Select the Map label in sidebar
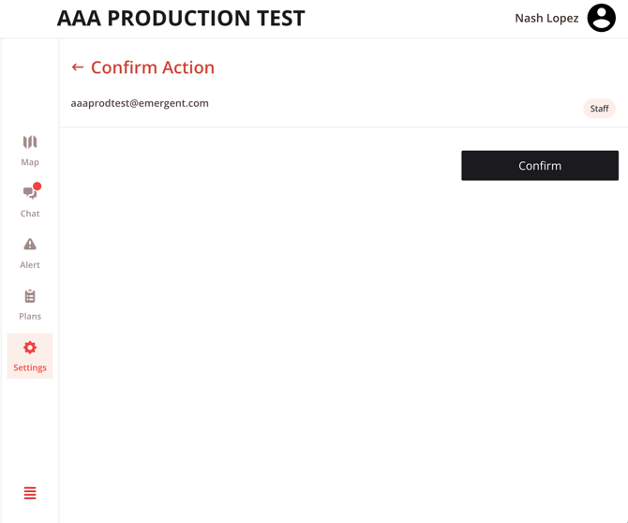The image size is (628, 523). pos(30,162)
